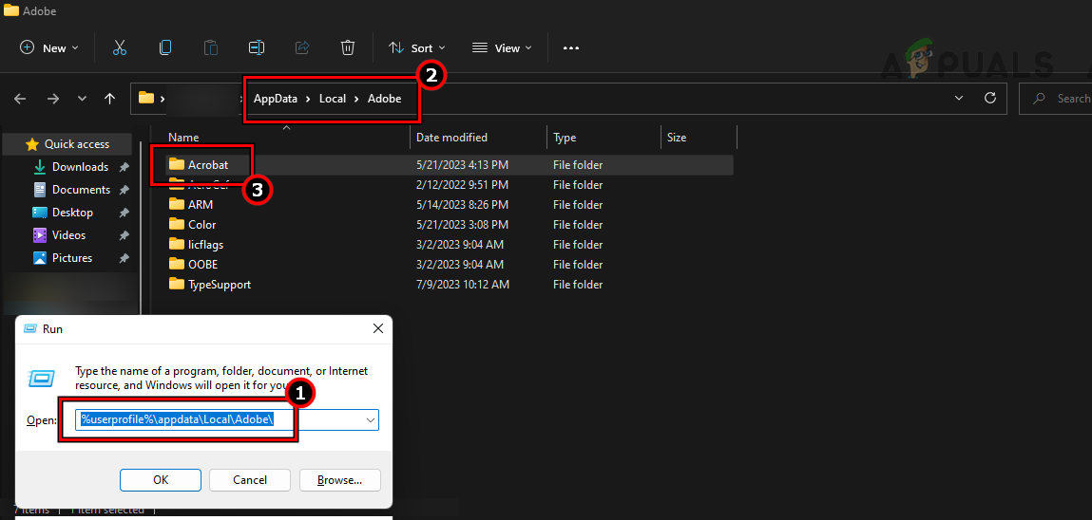This screenshot has height=520, width=1092.
Task: Click the ARM folder icon
Action: point(176,204)
